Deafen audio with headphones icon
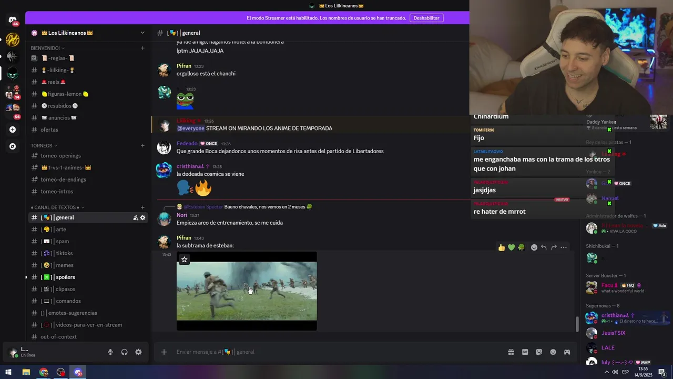673x379 pixels. coord(125,352)
